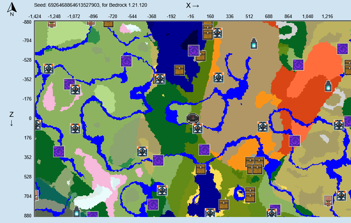Select ruined portal near X -310, Z 380
This screenshot has height=223, width=351.
[x=158, y=160]
